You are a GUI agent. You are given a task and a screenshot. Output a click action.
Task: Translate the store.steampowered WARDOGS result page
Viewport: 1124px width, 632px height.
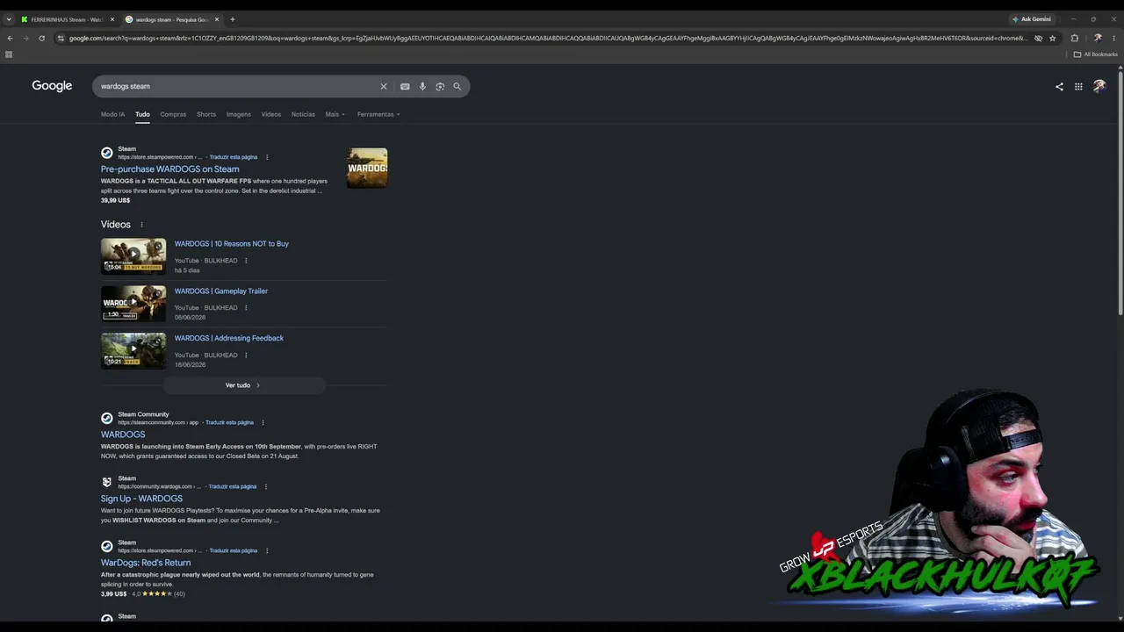(x=234, y=157)
